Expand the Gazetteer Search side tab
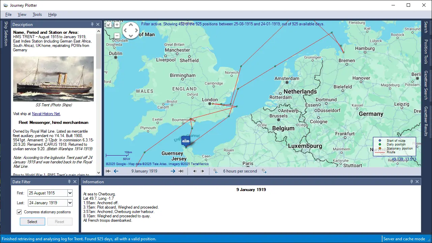The height and width of the screenshot is (243, 432). click(x=426, y=85)
